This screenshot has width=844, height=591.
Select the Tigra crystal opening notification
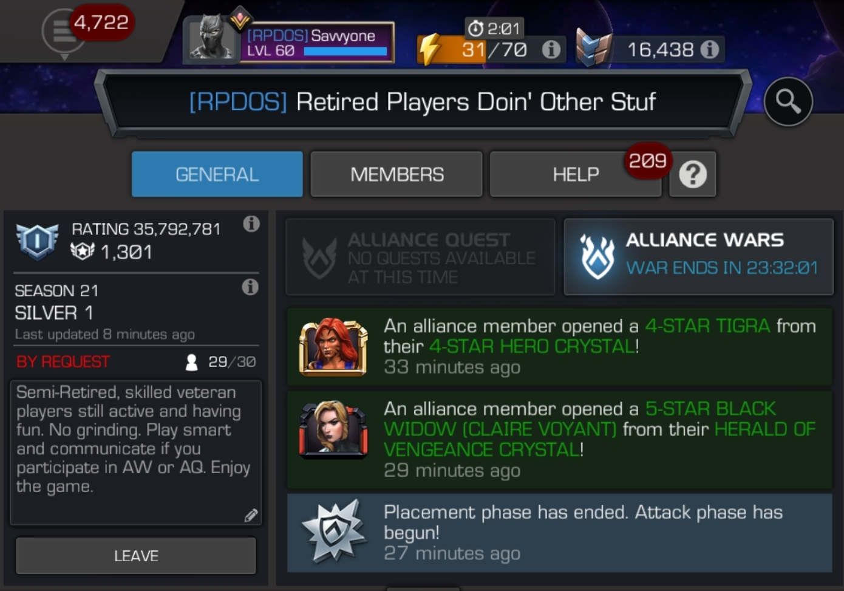click(x=559, y=346)
